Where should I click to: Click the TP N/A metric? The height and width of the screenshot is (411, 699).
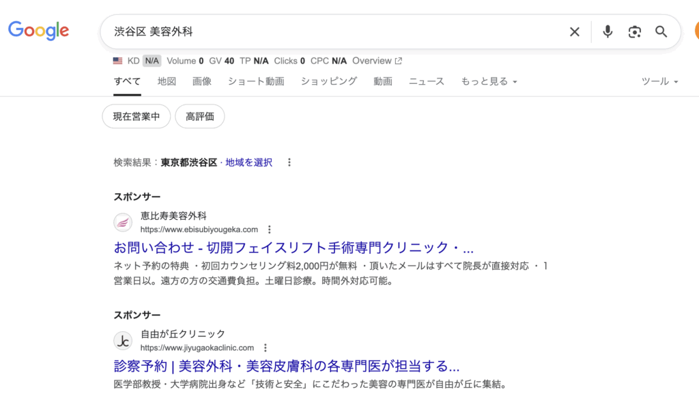click(254, 61)
